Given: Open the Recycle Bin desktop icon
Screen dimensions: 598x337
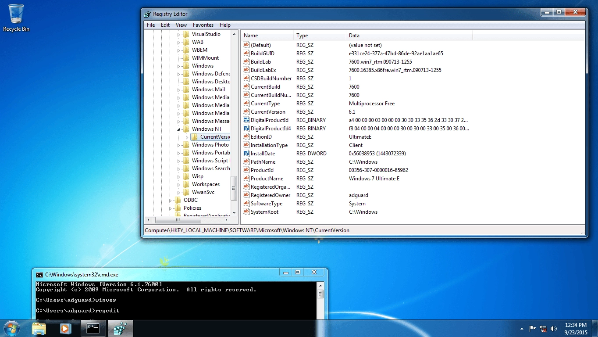Looking at the screenshot, I should (x=16, y=18).
